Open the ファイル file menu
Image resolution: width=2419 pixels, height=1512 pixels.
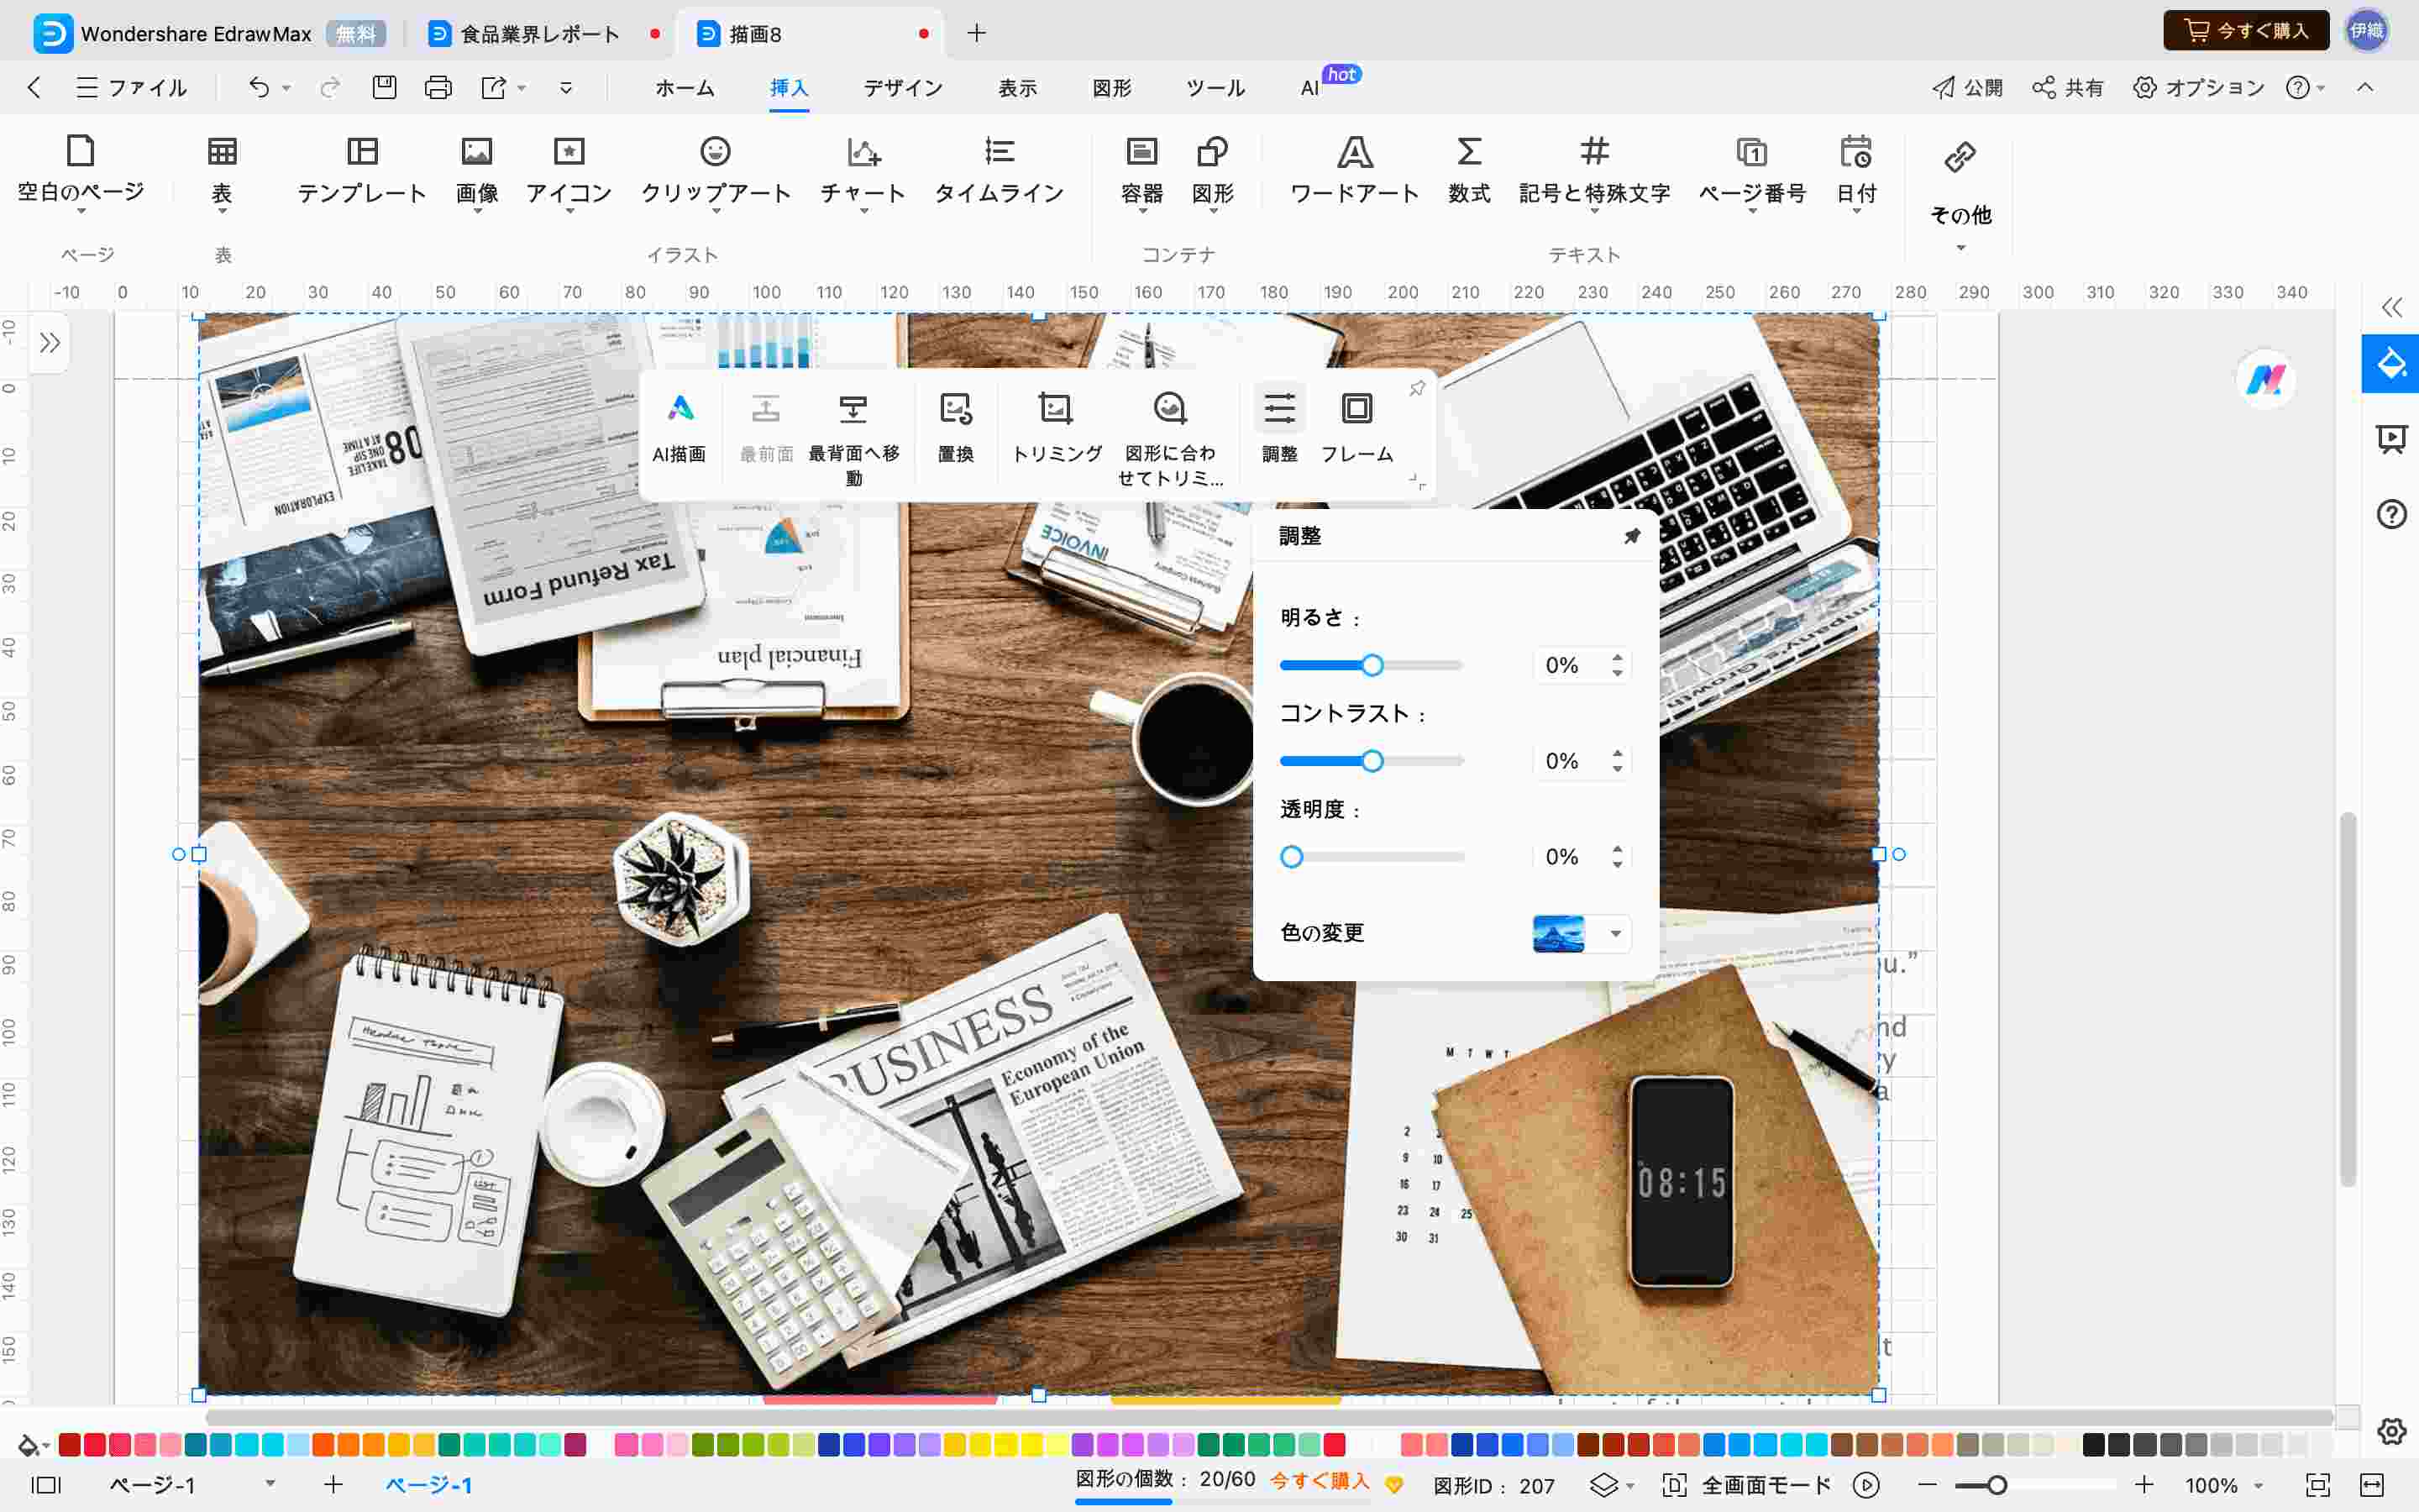[x=131, y=88]
